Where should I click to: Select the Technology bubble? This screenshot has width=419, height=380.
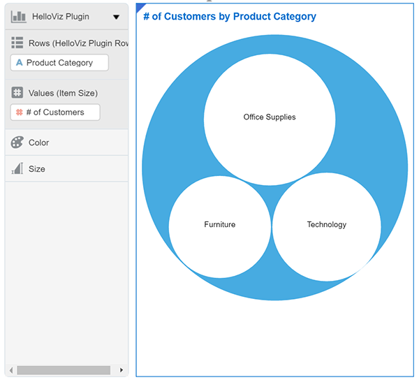326,225
